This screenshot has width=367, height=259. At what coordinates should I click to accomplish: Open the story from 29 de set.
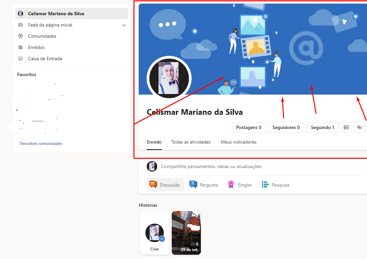[186, 233]
